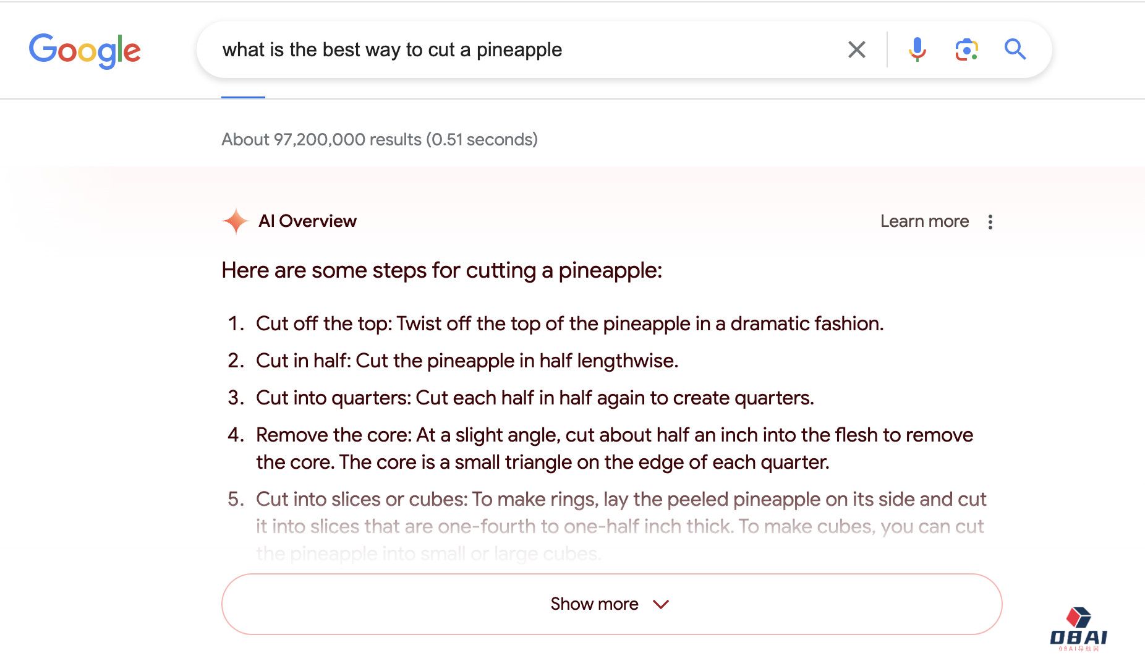Open Google Lens image search
Viewport: 1145px width, 658px height.
[966, 49]
